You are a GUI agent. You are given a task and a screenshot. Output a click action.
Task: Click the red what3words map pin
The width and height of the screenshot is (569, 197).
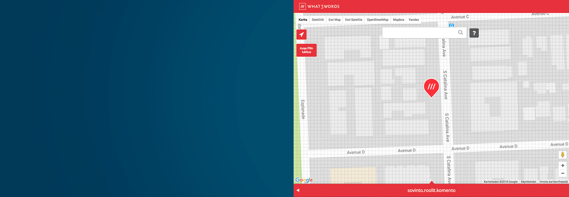point(431,87)
